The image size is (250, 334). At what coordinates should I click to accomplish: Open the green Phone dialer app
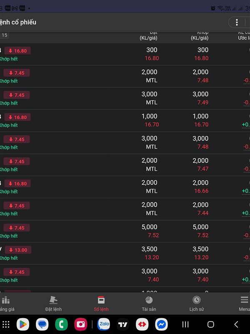(61, 324)
